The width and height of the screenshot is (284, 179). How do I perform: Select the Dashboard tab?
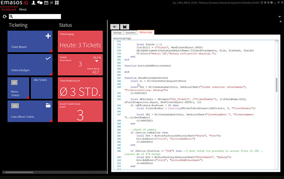(x=9, y=9)
